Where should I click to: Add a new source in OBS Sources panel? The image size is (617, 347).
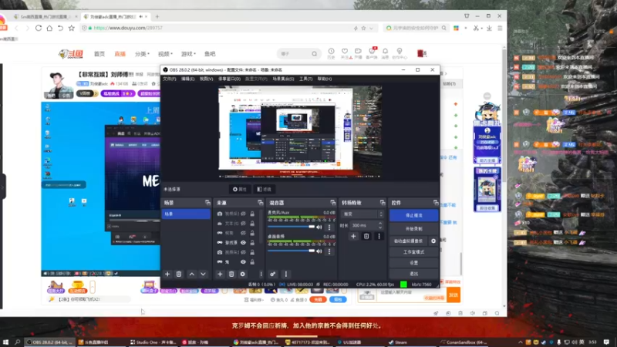[x=220, y=274]
